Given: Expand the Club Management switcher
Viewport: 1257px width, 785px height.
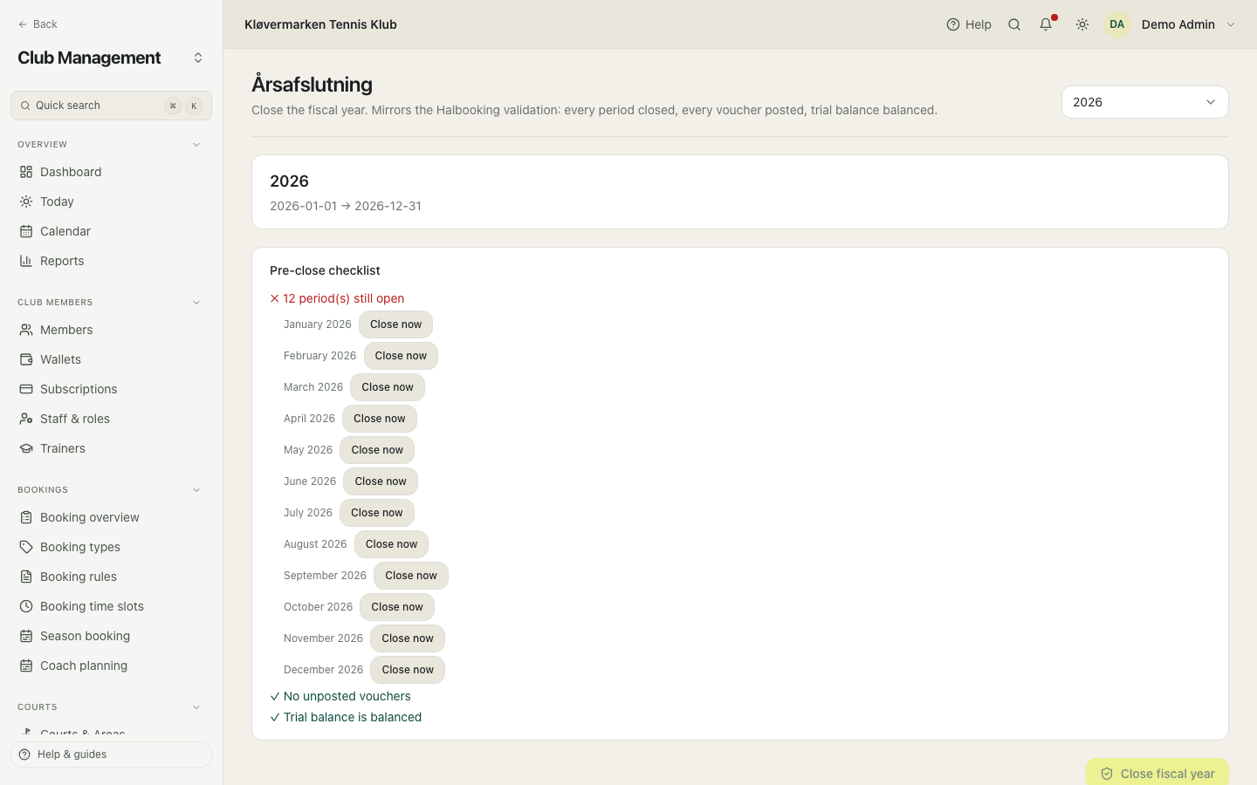Looking at the screenshot, I should tap(198, 58).
